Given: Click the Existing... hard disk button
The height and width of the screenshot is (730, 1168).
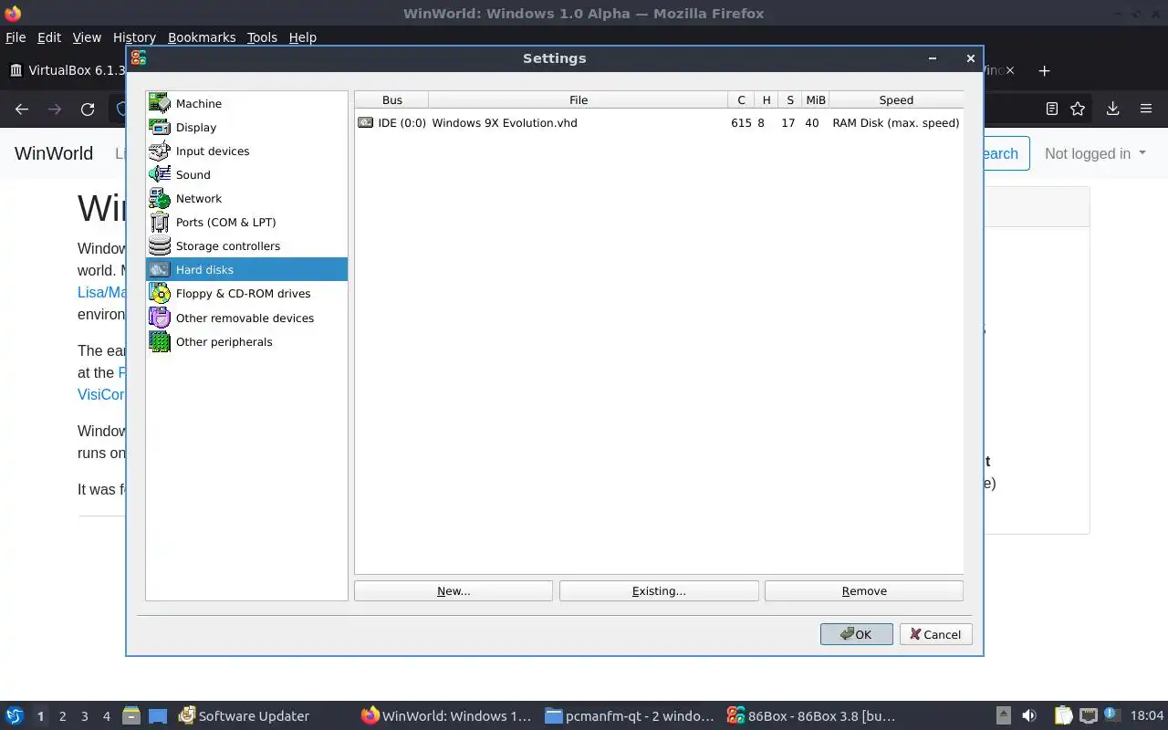Looking at the screenshot, I should [659, 590].
